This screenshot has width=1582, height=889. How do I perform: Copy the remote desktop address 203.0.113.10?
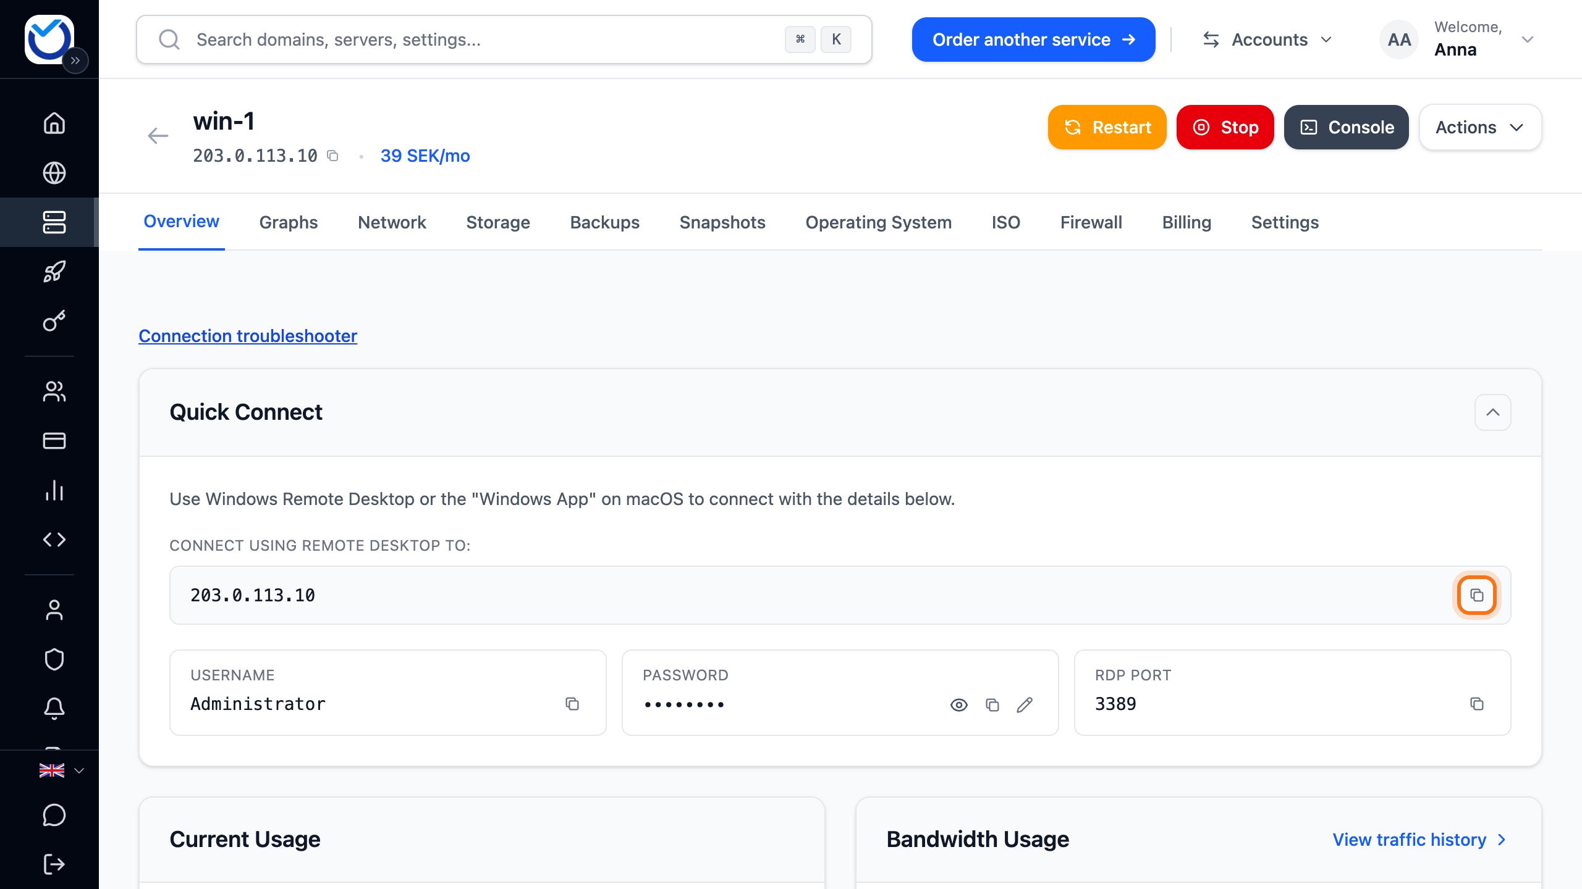[x=1477, y=595]
